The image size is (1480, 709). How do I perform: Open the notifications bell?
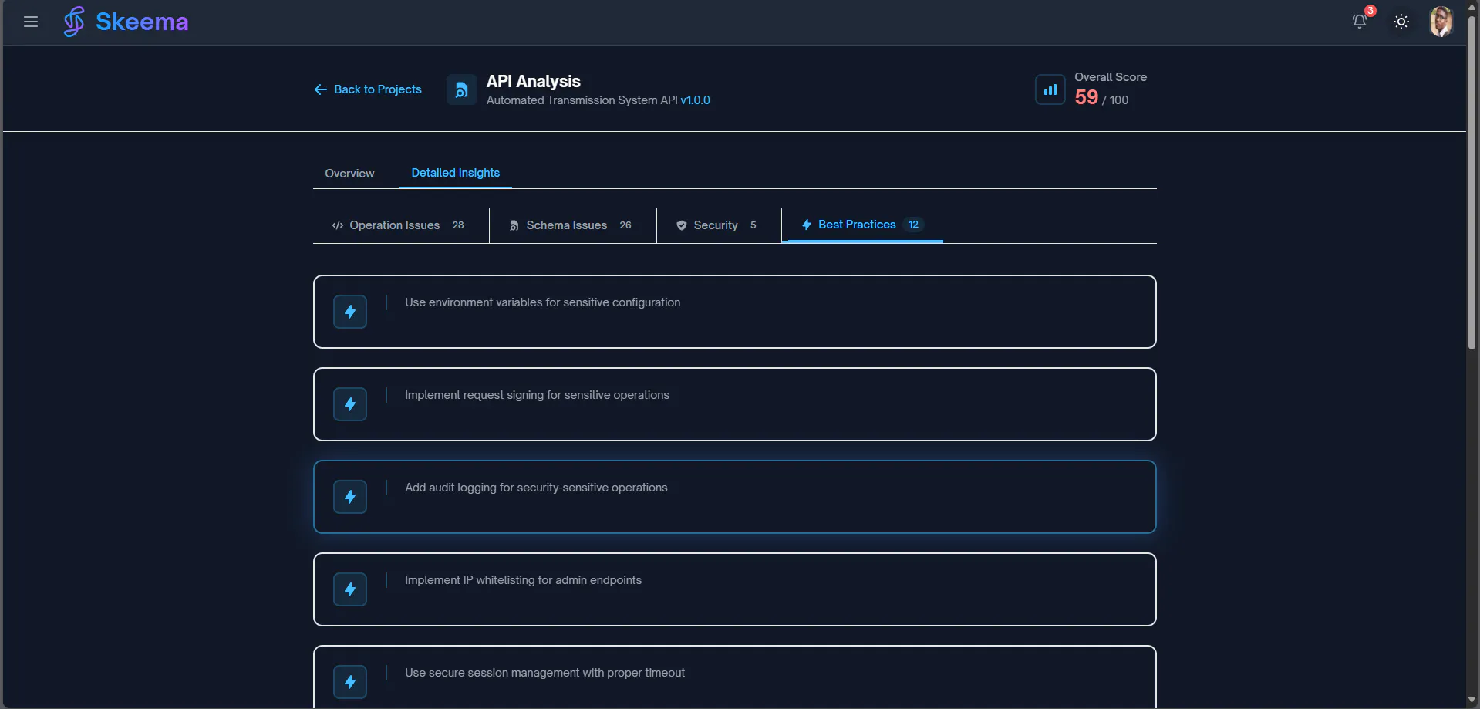pyautogui.click(x=1360, y=22)
